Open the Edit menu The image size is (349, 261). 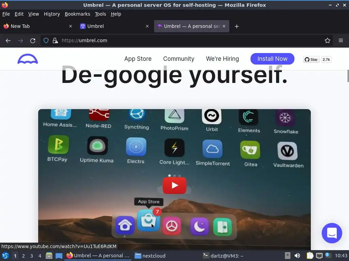pos(19,14)
